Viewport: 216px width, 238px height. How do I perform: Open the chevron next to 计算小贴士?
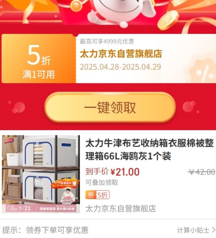[214, 230]
